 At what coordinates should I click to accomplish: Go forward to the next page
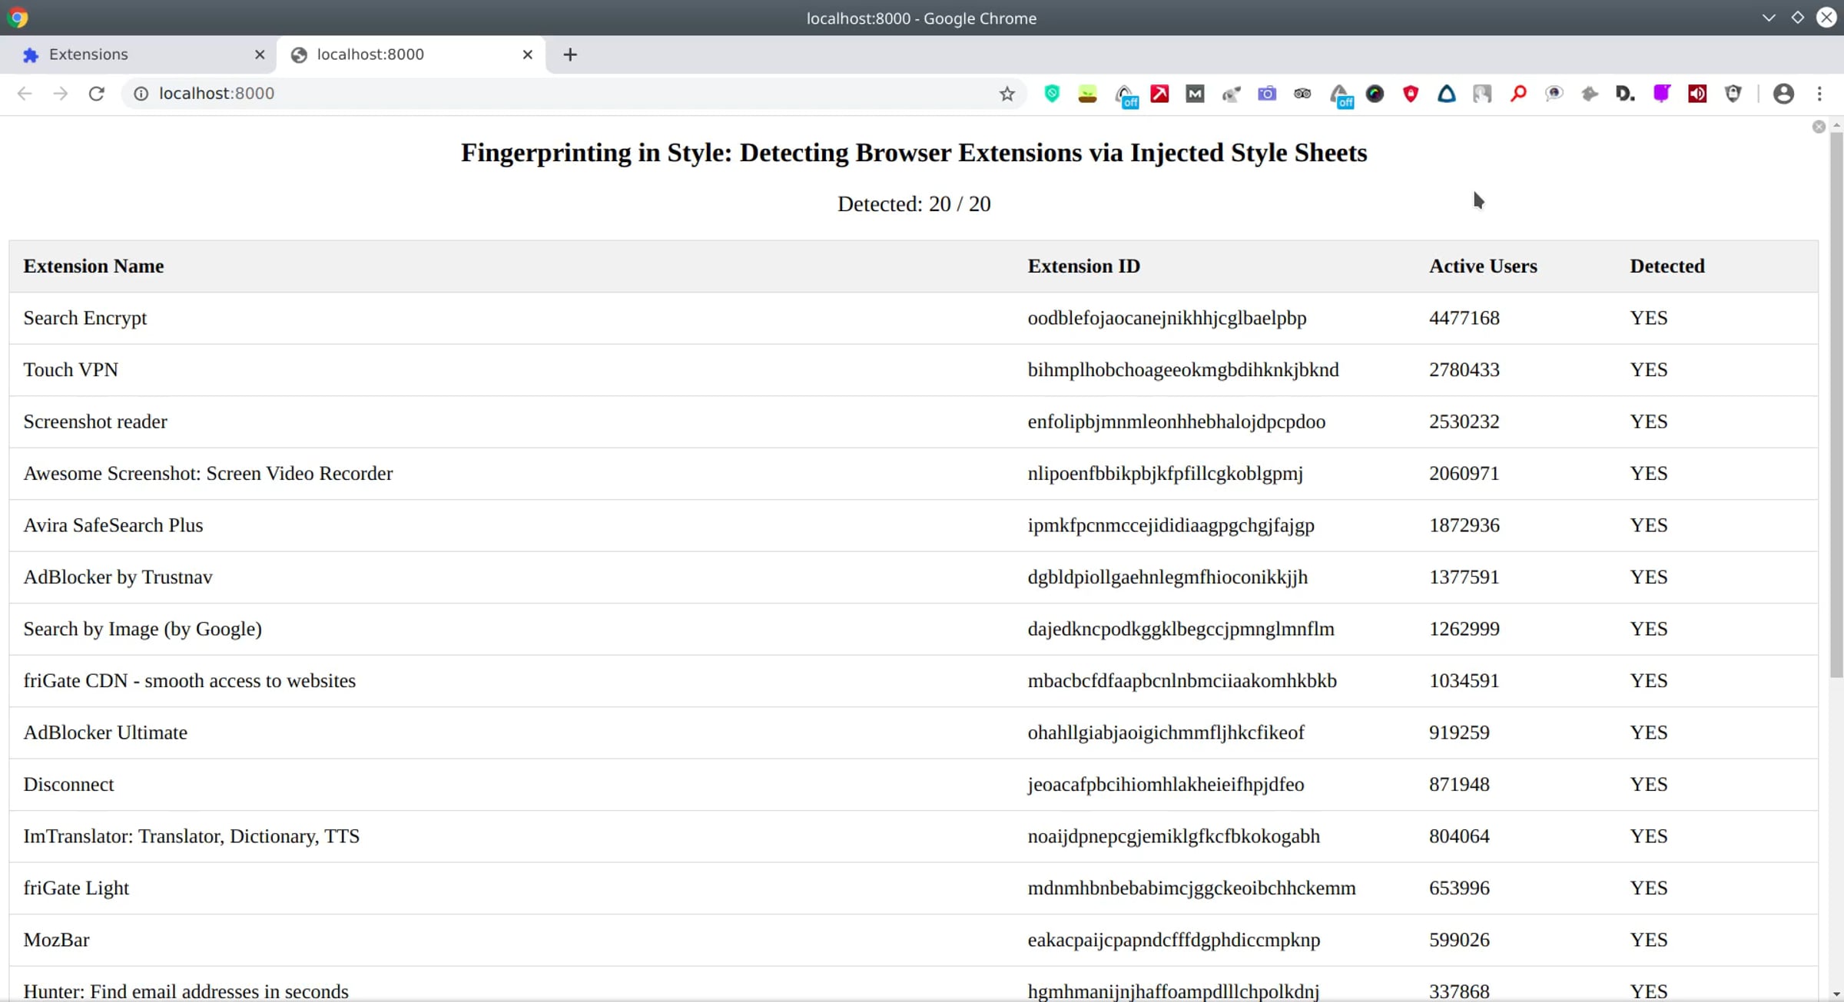pyautogui.click(x=61, y=94)
